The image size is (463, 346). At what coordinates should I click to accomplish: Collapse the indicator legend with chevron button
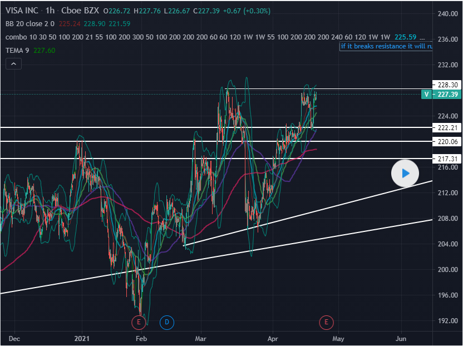13,64
